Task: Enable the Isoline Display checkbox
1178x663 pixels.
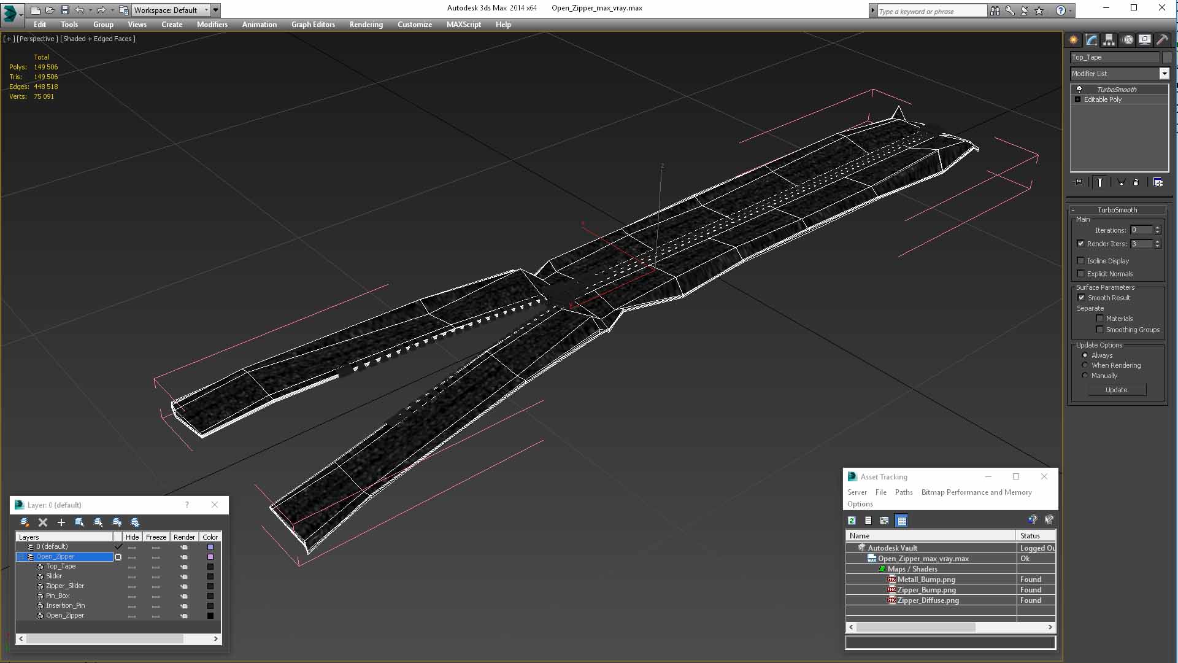Action: coord(1081,261)
